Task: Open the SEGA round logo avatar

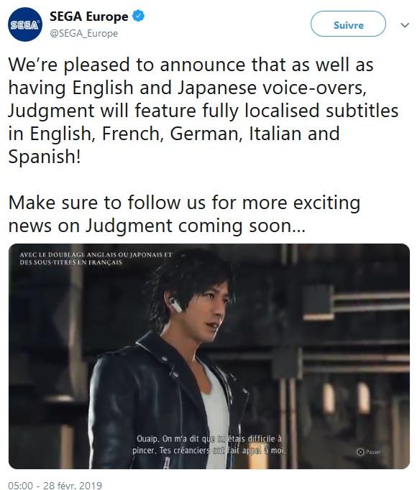Action: click(25, 24)
